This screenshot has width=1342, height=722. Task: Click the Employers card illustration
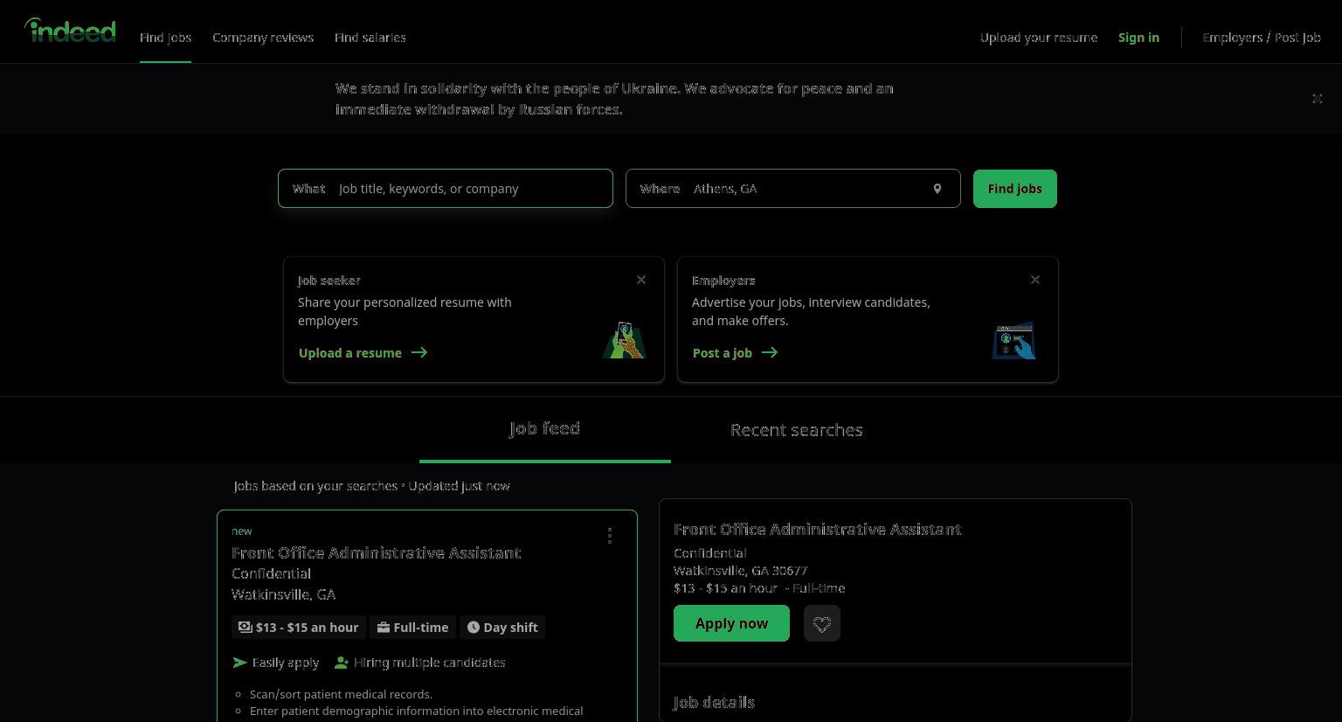1013,340
